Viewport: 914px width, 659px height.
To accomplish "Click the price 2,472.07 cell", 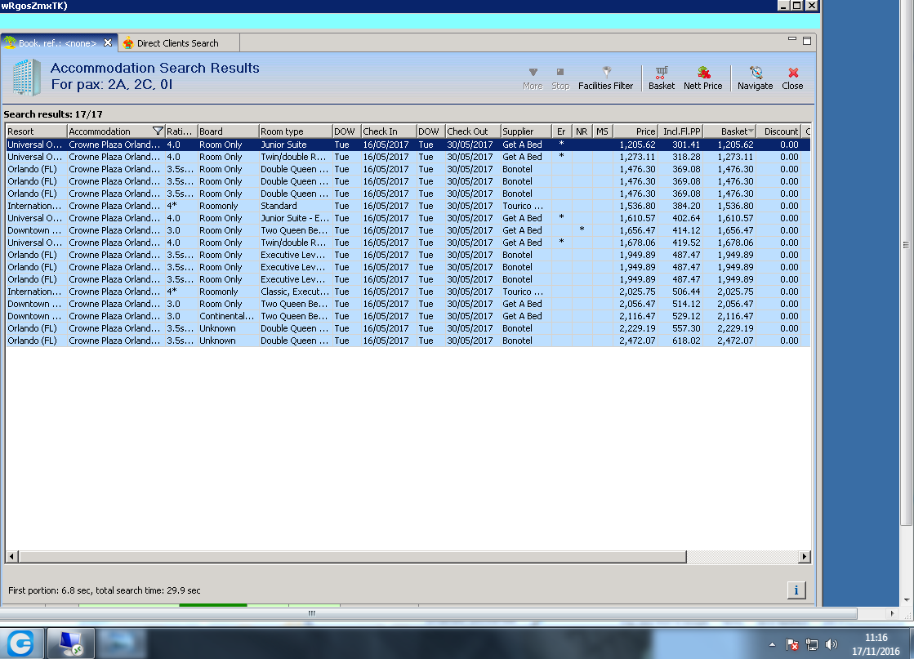I will (637, 341).
